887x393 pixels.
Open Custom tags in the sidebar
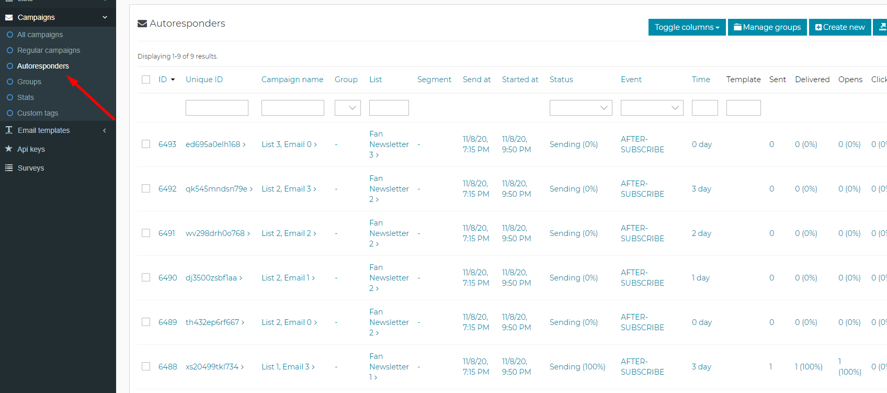click(38, 113)
